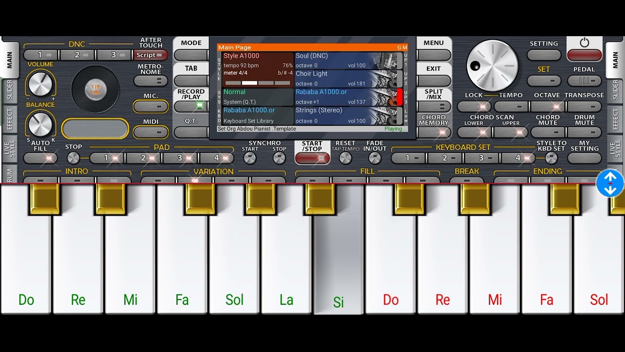
Task: Switch to left Live Style tab
Action: [x=9, y=148]
